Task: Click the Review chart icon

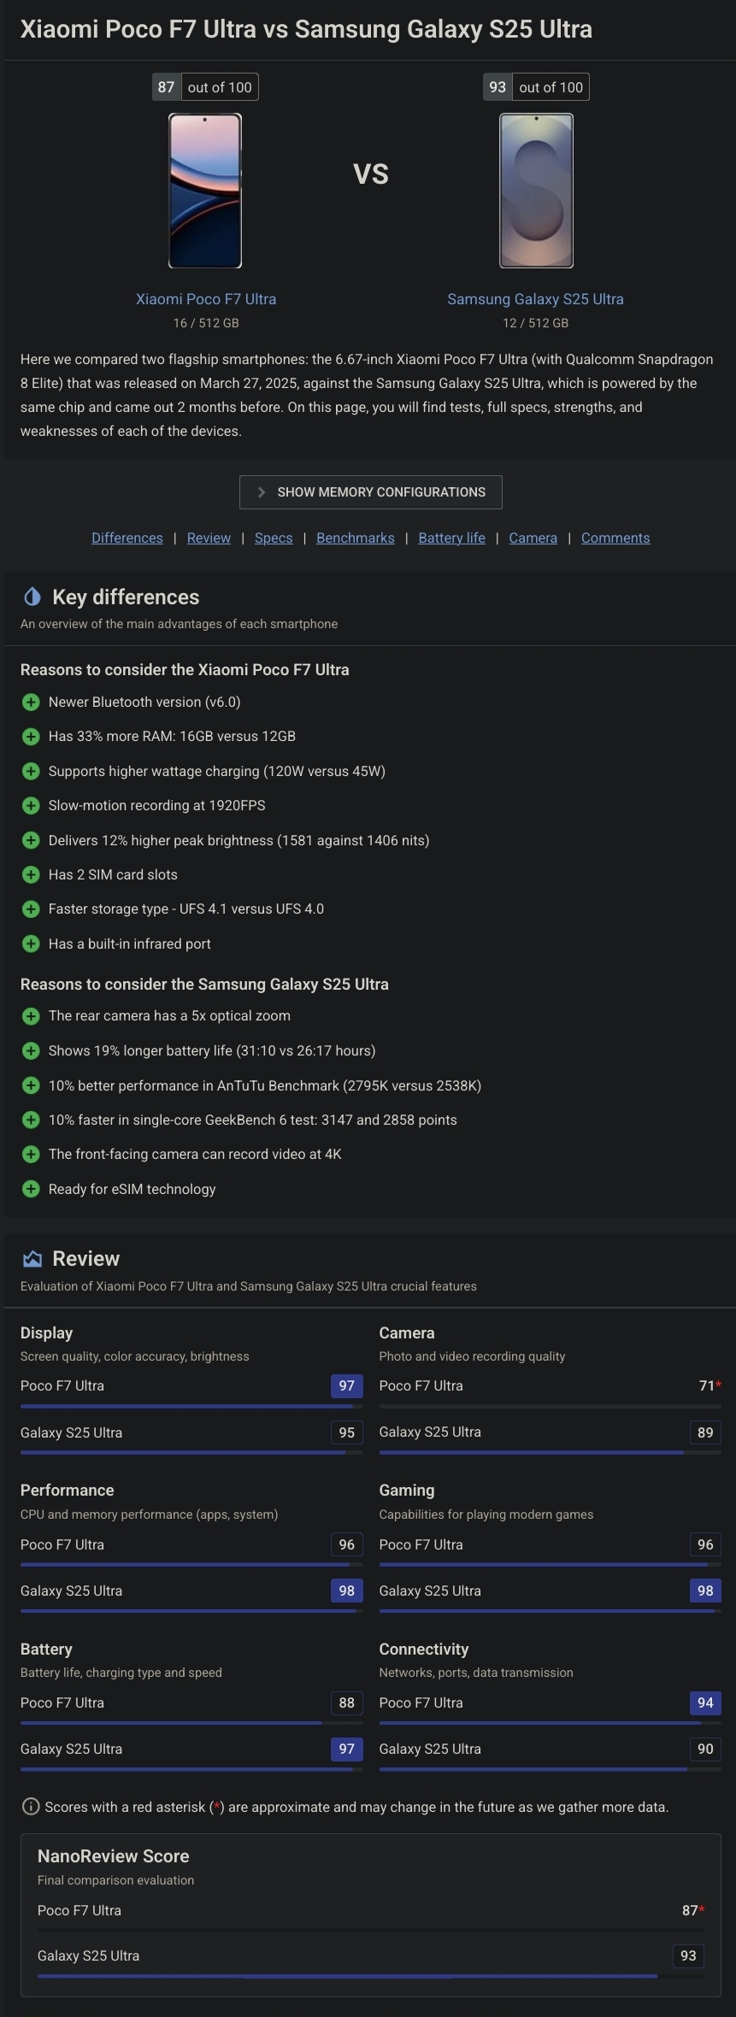Action: tap(32, 1258)
